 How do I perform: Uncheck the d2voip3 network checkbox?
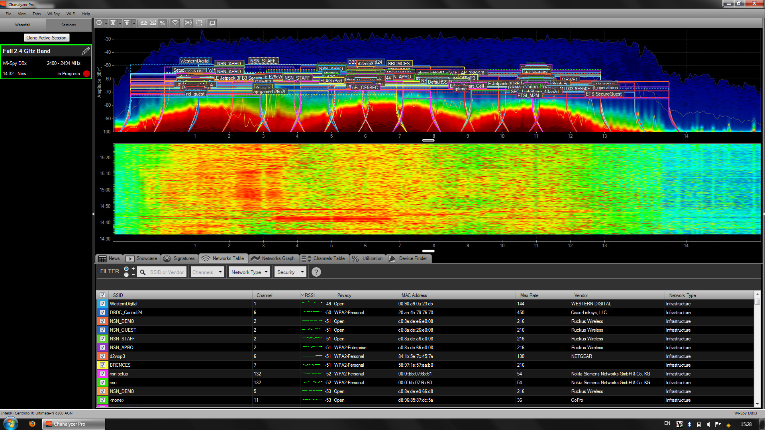[102, 356]
